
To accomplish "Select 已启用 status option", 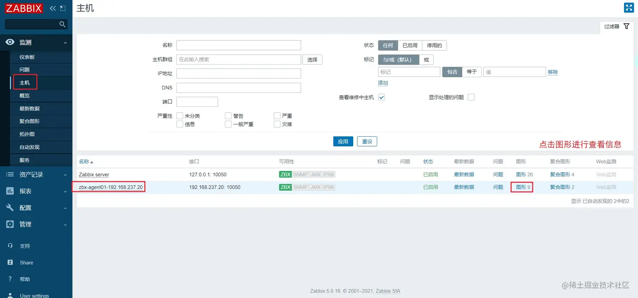I will (410, 45).
